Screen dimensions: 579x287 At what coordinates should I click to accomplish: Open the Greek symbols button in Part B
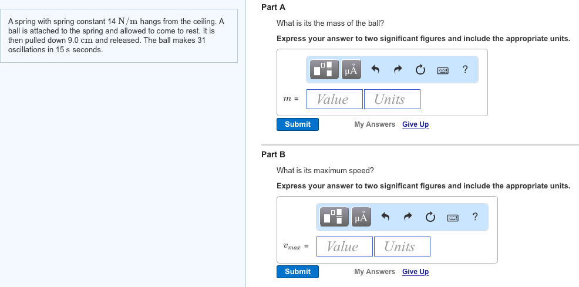pyautogui.click(x=361, y=217)
